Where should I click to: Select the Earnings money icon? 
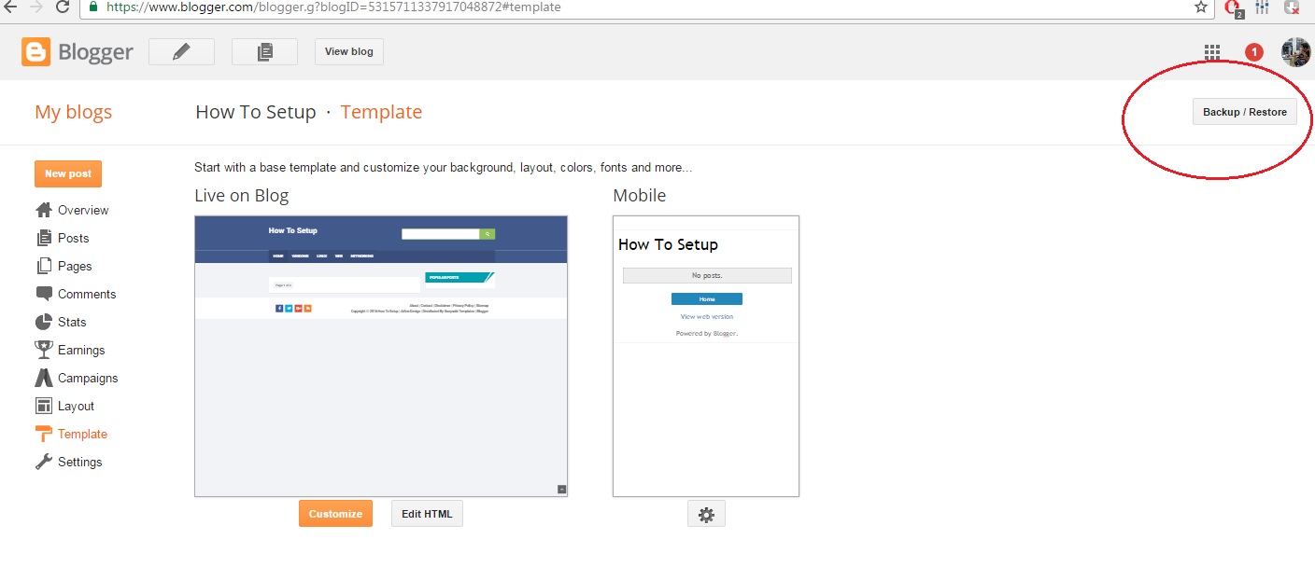coord(44,350)
